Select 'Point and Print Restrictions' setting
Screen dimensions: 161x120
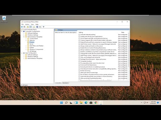[89, 65]
